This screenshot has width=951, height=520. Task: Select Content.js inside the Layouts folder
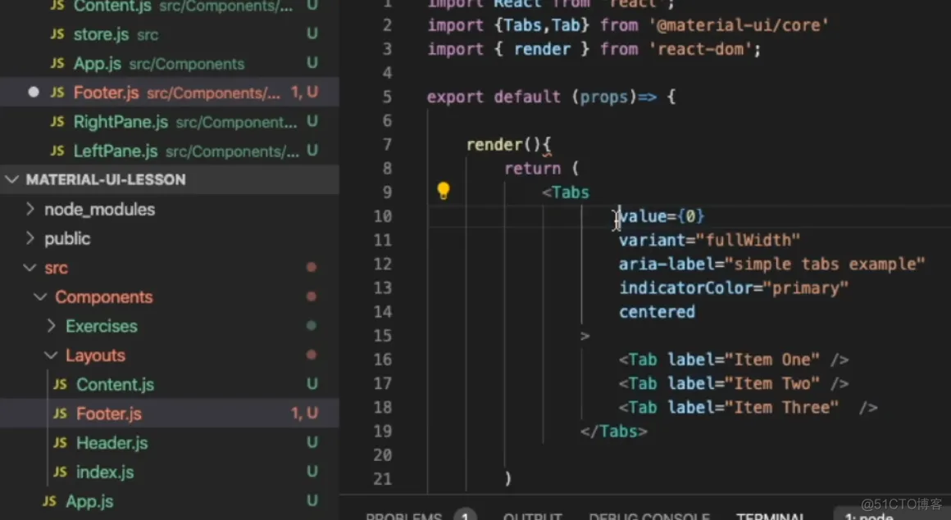(x=115, y=384)
